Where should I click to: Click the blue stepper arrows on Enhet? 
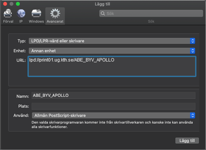(192, 51)
